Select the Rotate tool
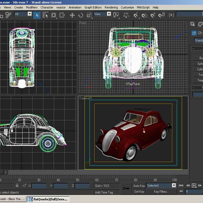This screenshot has height=203, width=203. point(81,15)
